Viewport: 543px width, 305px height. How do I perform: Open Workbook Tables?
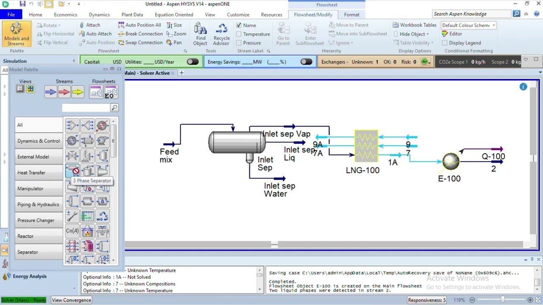click(414, 25)
